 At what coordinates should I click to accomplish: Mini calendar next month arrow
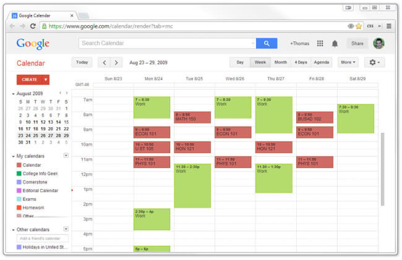[67, 93]
